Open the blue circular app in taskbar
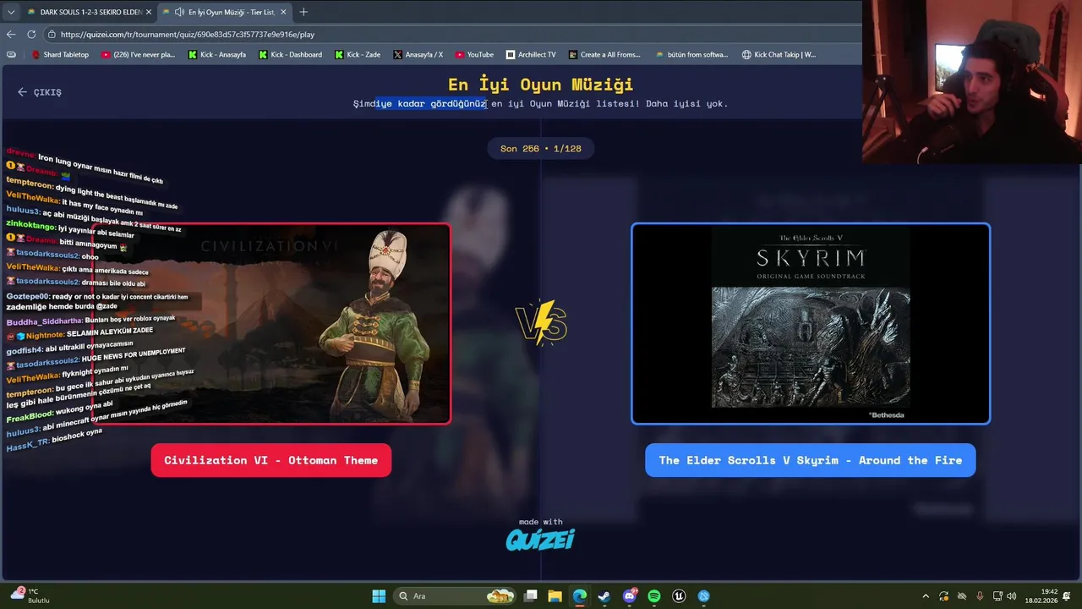1082x609 pixels. point(704,595)
